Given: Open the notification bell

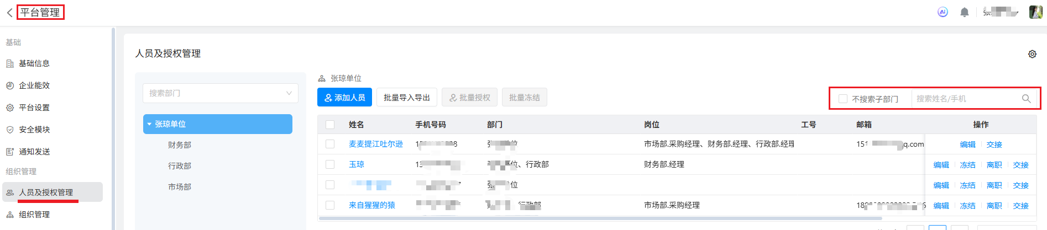Looking at the screenshot, I should (964, 12).
